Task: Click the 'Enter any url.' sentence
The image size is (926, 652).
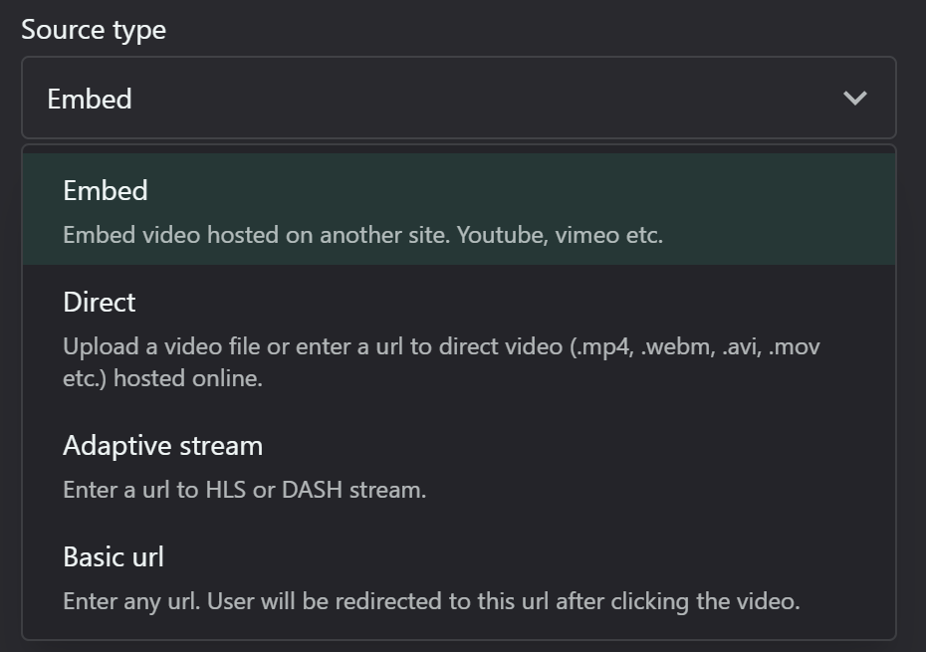Action: pos(131,601)
